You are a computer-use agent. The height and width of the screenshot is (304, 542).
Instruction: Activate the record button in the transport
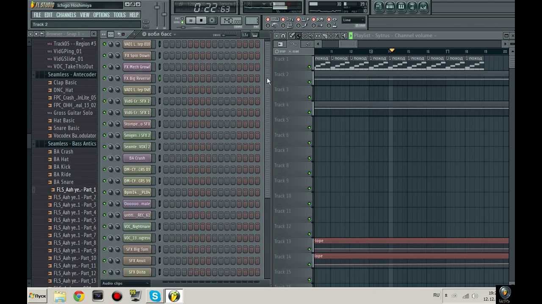pyautogui.click(x=212, y=20)
